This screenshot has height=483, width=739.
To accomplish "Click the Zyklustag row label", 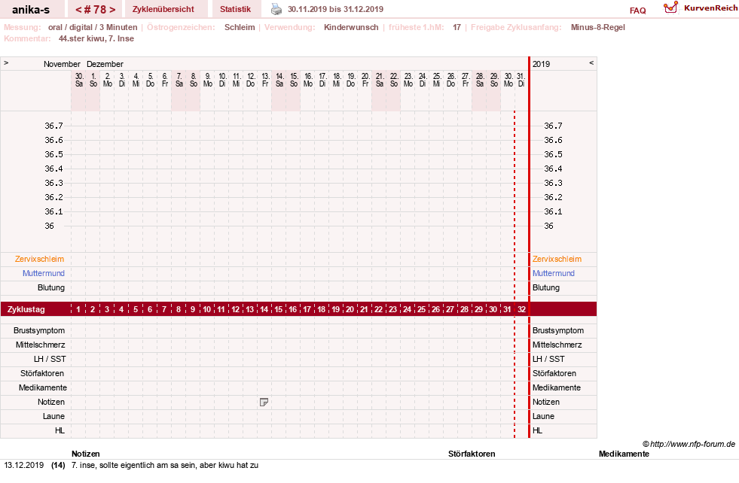I will coord(26,309).
